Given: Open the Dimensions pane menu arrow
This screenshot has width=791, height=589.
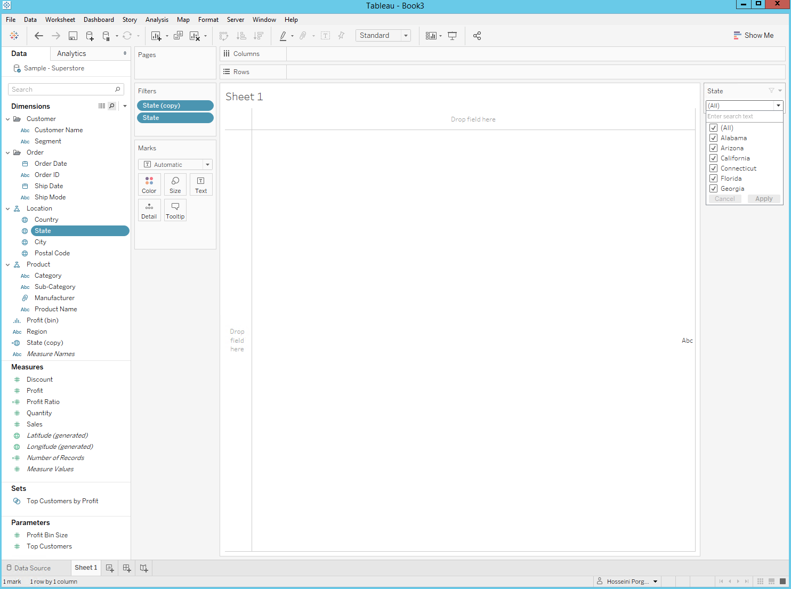Looking at the screenshot, I should pos(125,106).
